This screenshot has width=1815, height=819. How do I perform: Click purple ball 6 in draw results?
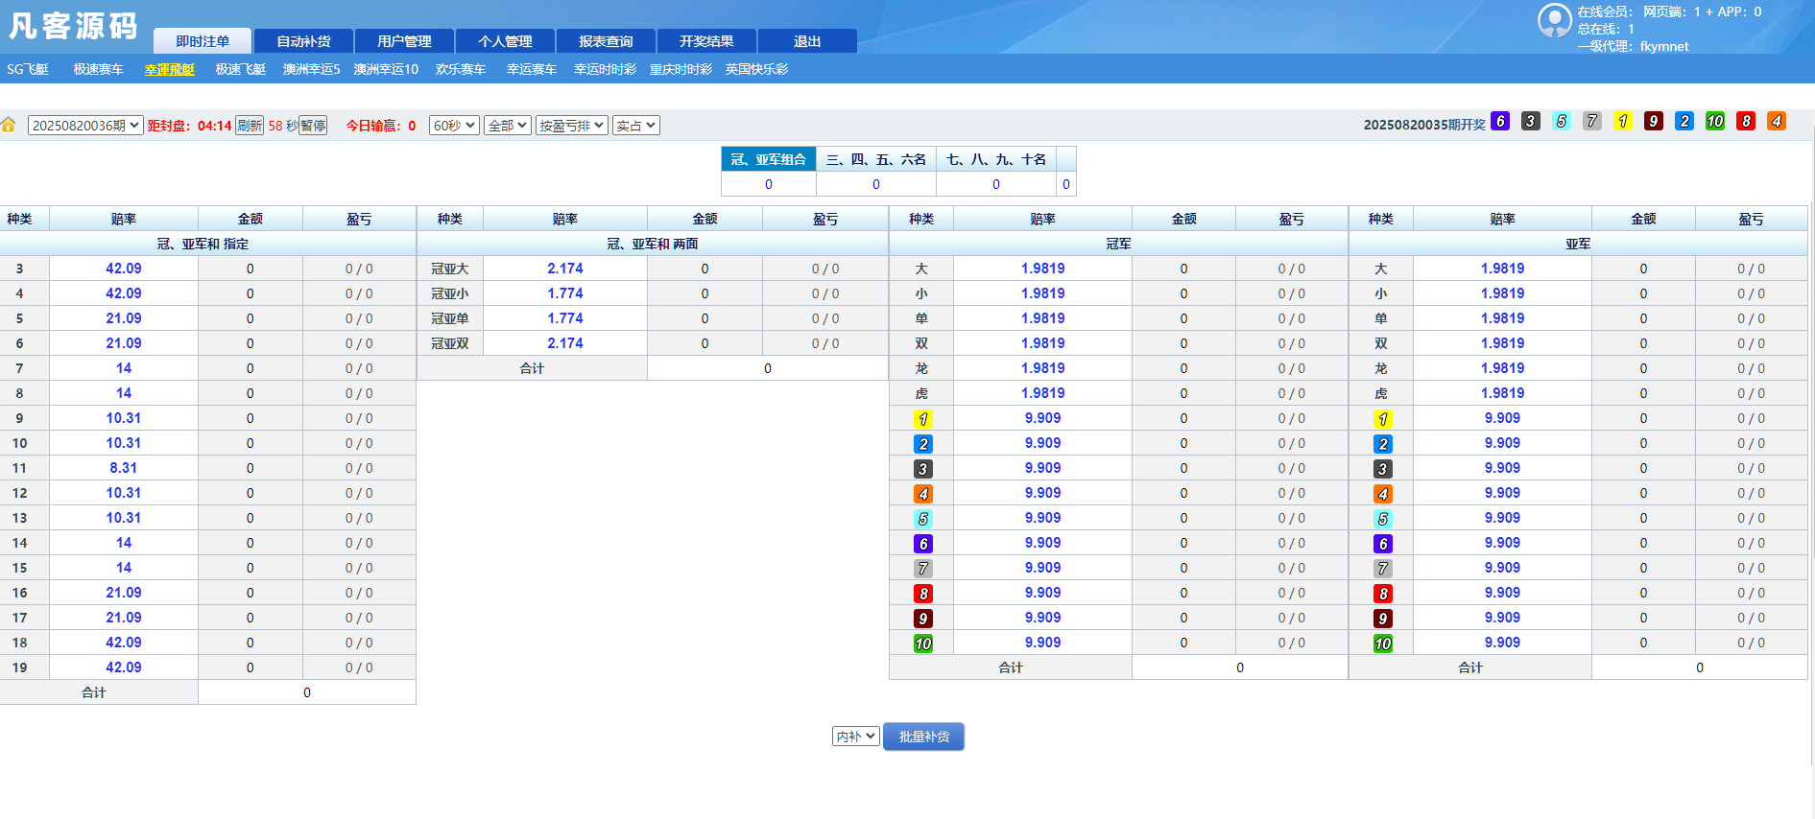[x=1500, y=121]
